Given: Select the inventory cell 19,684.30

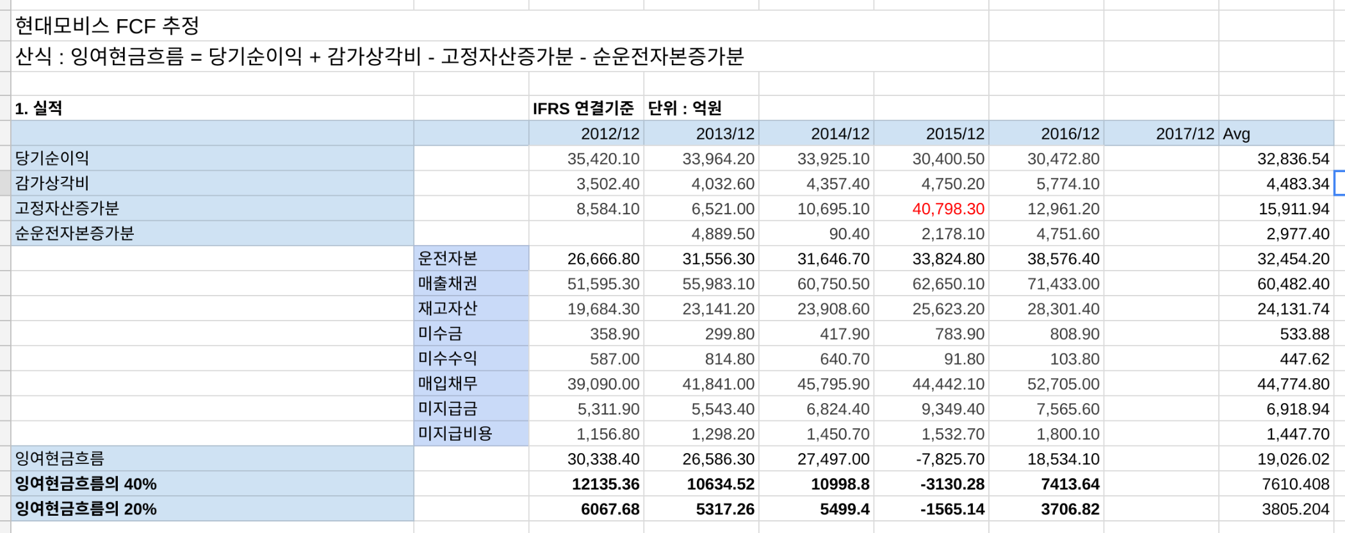Looking at the screenshot, I should 587,308.
